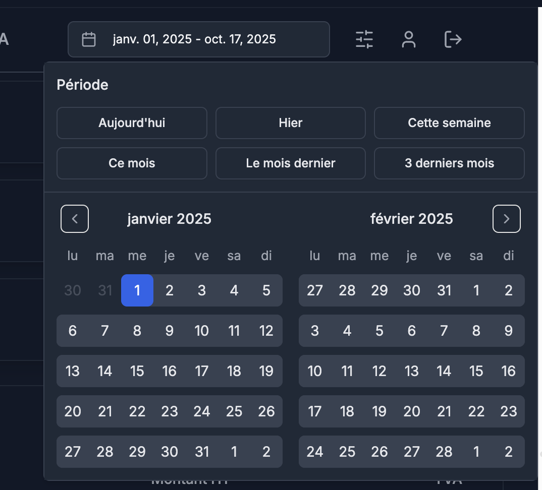Select the Aujourd'hui preset
Screen dimensions: 542x490
coord(132,123)
